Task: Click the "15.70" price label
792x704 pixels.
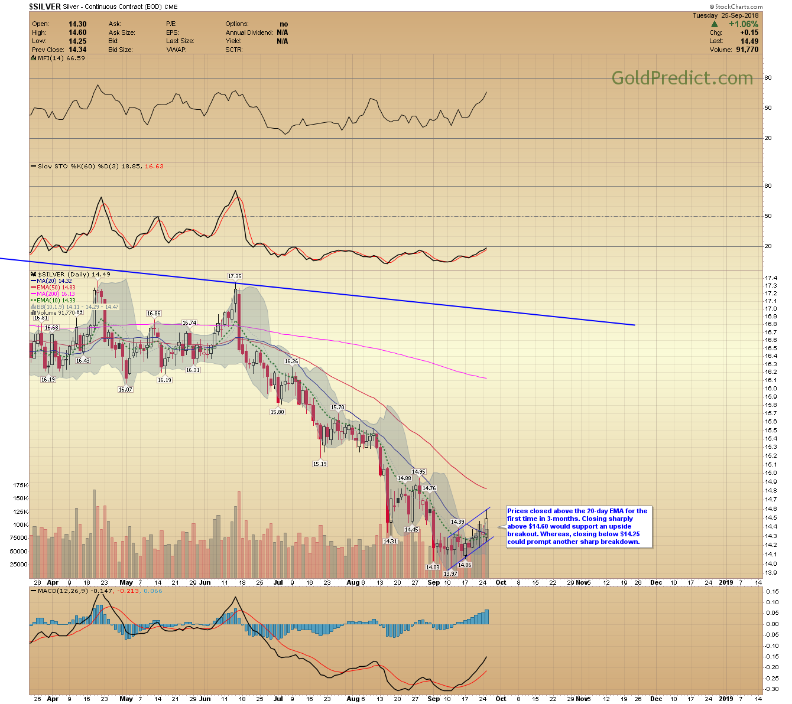Action: tap(337, 408)
